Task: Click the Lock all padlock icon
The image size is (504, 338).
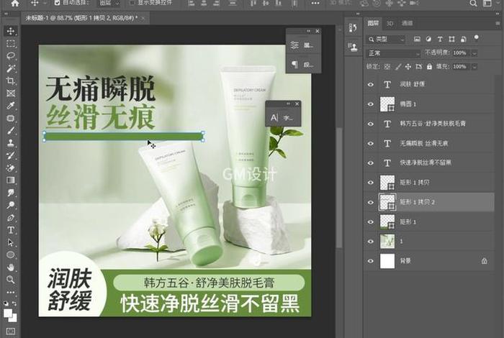Action: [429, 67]
